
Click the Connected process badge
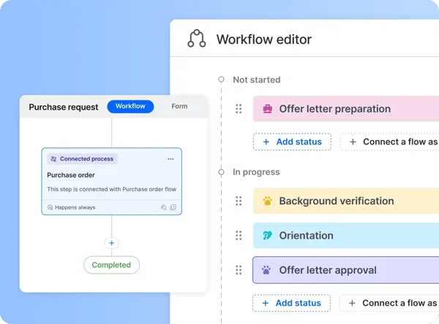point(82,159)
